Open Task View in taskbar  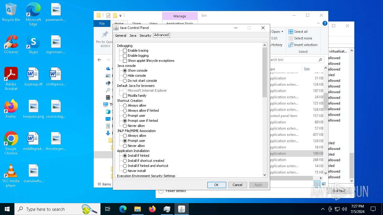pyautogui.click(x=108, y=209)
